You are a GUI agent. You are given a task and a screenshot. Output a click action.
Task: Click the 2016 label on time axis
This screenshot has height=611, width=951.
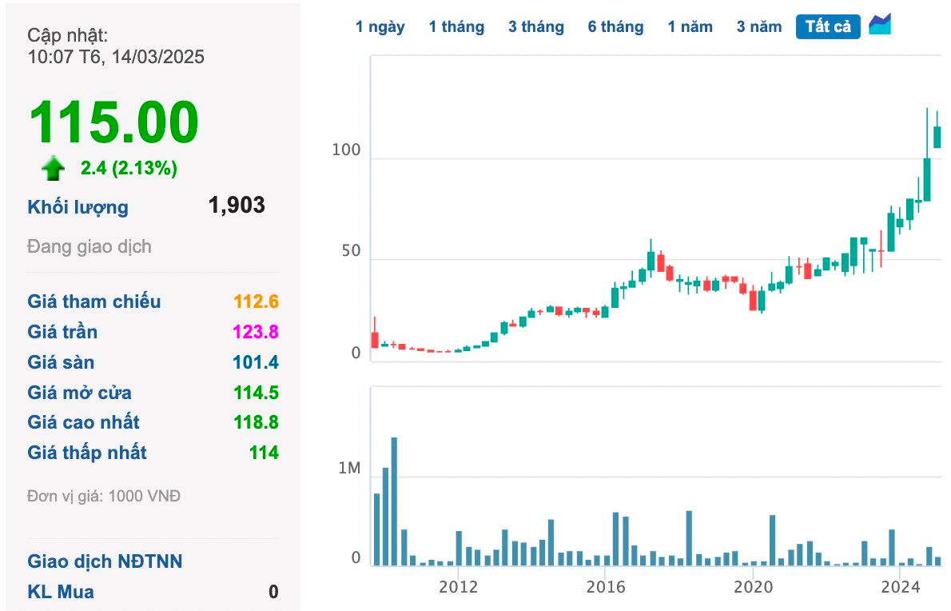tap(605, 587)
